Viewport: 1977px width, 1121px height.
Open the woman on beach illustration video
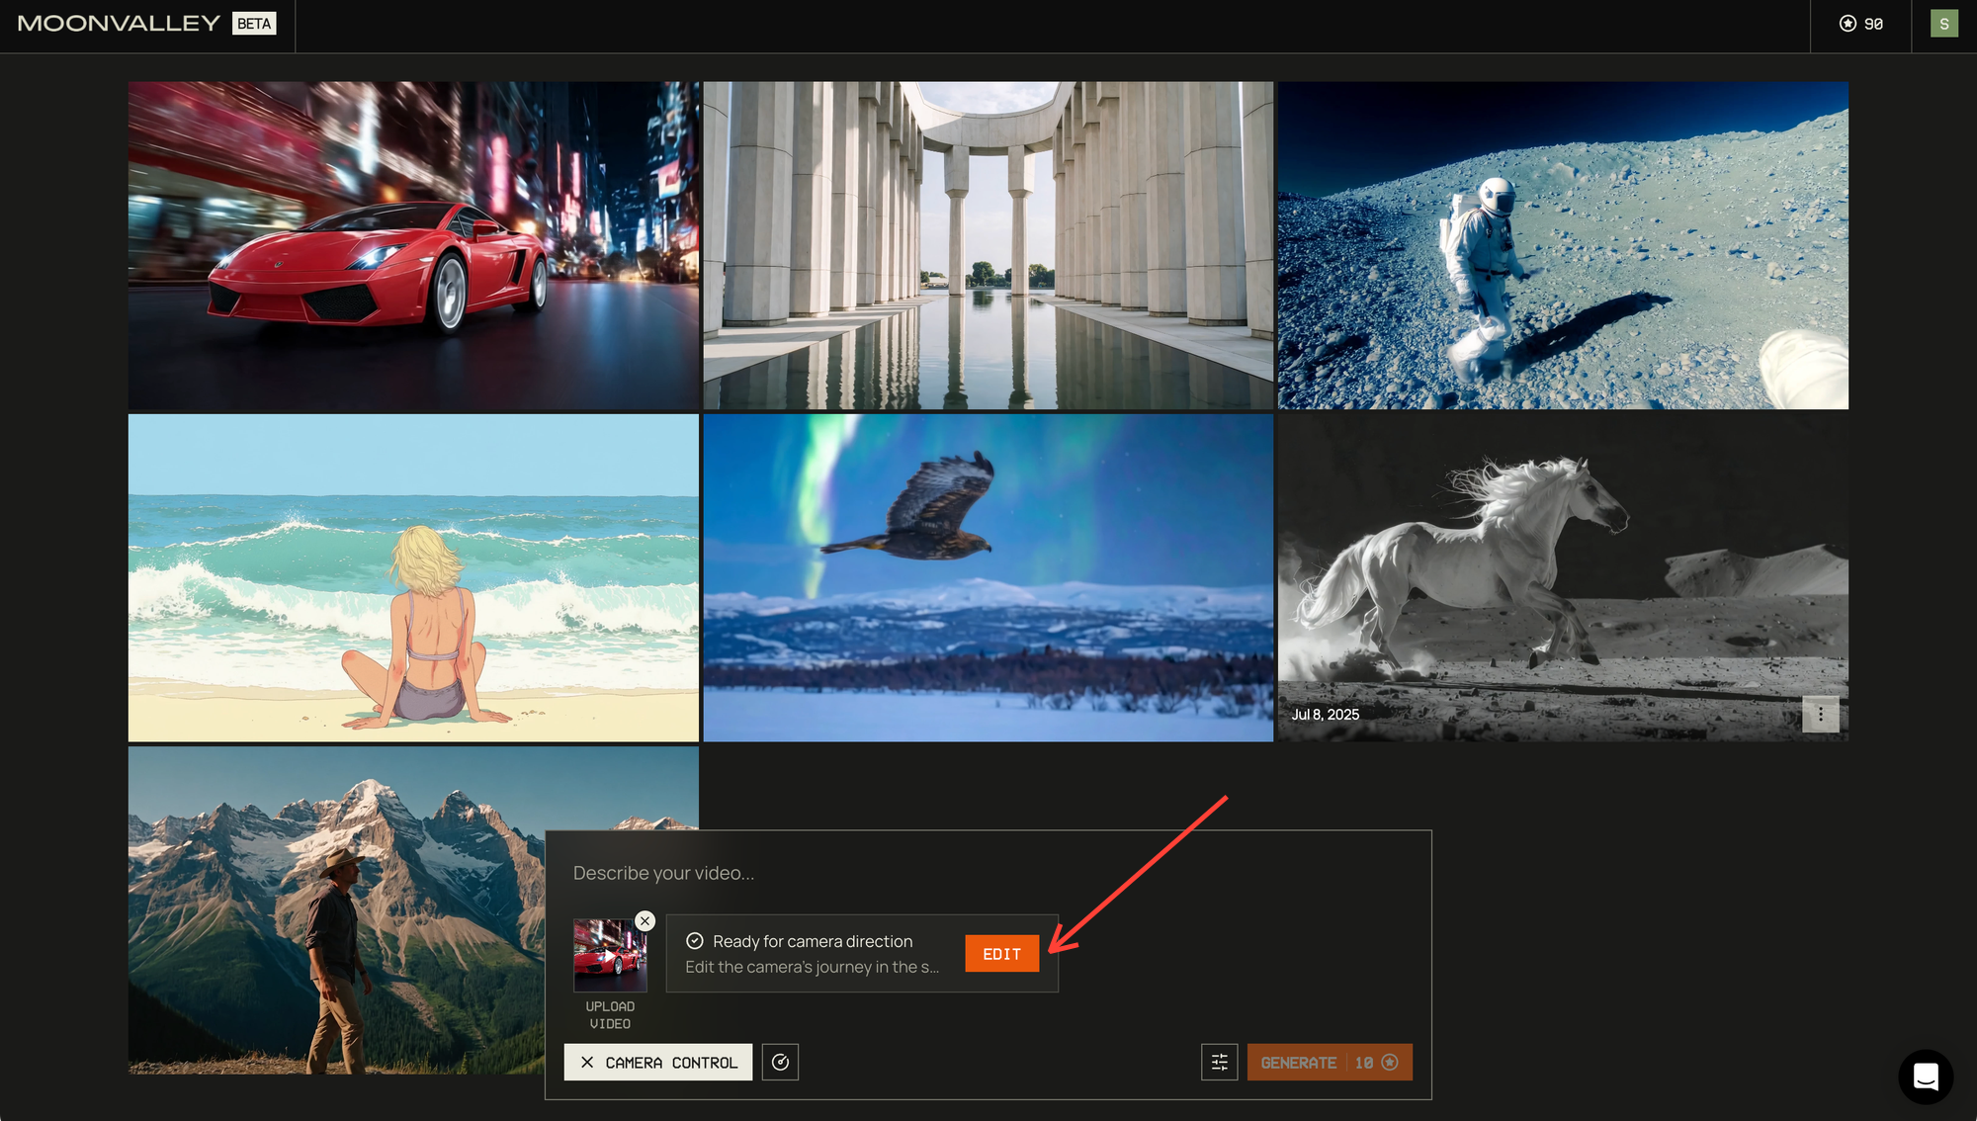[413, 577]
